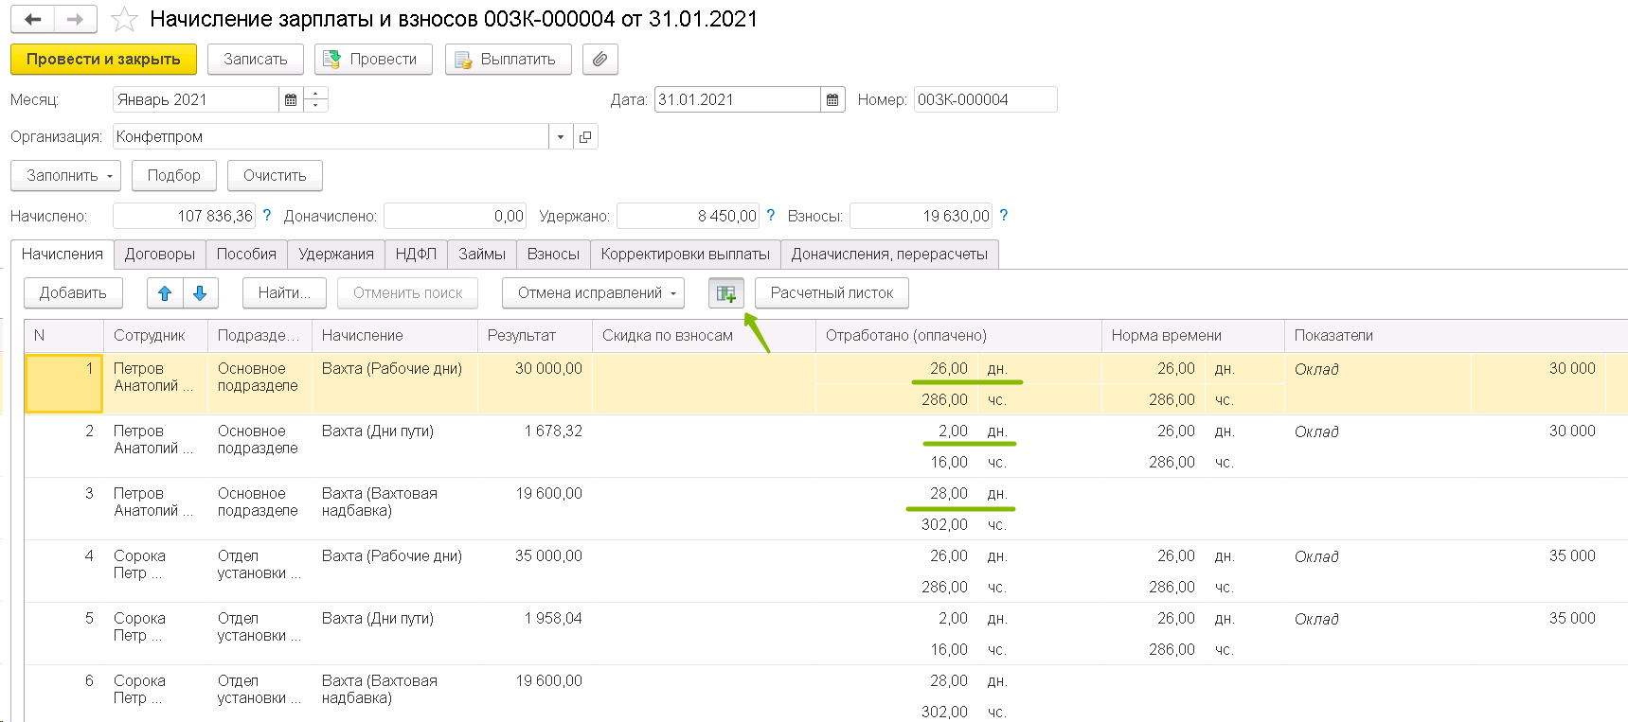Open the Расчетный листок button
Viewport: 1628px width, 722px height.
pyautogui.click(x=832, y=293)
